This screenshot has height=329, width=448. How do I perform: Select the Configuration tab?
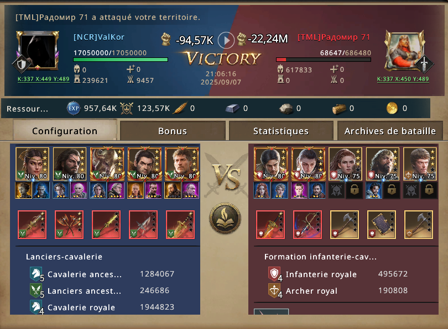tap(65, 131)
